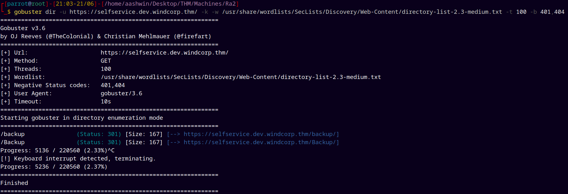The width and height of the screenshot is (568, 194).
Task: Click the Url value in the settings block
Action: (x=165, y=53)
